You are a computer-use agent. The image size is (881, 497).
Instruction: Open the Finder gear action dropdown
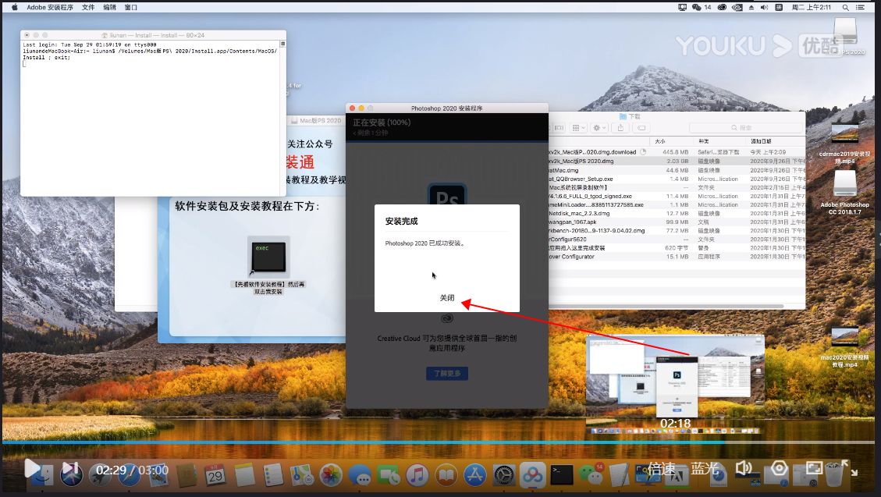pos(599,127)
